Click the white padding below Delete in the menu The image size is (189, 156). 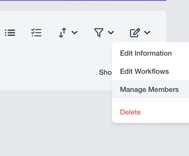[150, 121]
